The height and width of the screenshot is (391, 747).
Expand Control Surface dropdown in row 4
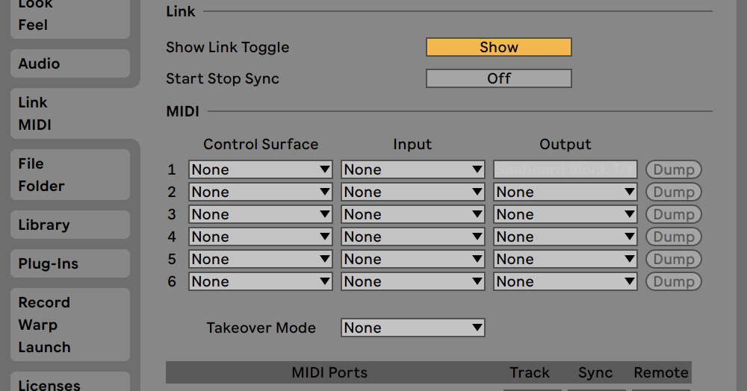tap(261, 237)
